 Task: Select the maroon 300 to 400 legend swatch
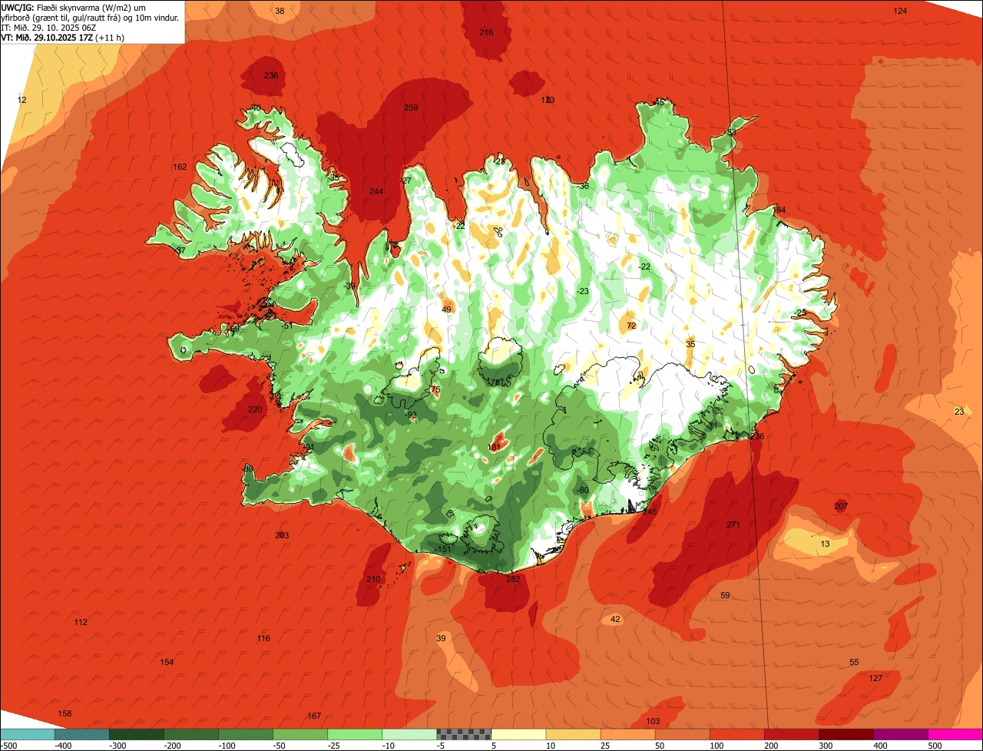(845, 734)
